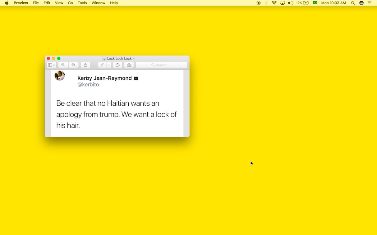The image size is (377, 235).
Task: Click the Zoom Out magnifier button
Action: (63, 65)
